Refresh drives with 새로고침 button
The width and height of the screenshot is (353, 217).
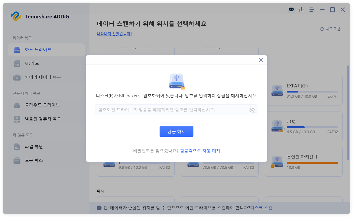pos(330,29)
